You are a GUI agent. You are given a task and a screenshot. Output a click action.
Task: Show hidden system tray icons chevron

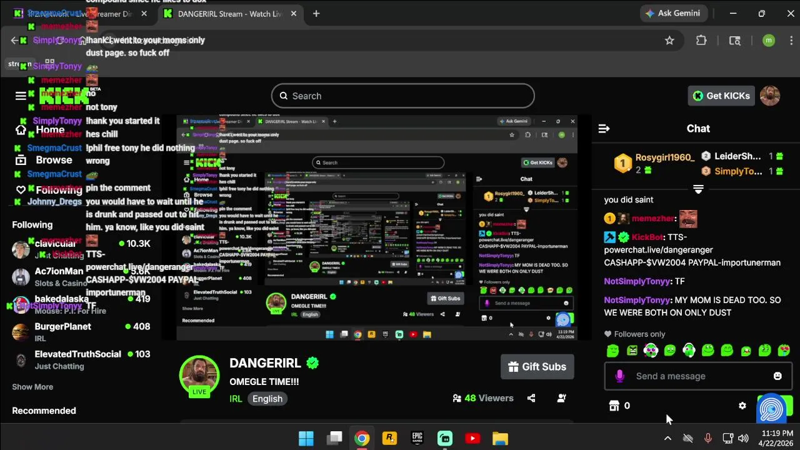coord(667,438)
